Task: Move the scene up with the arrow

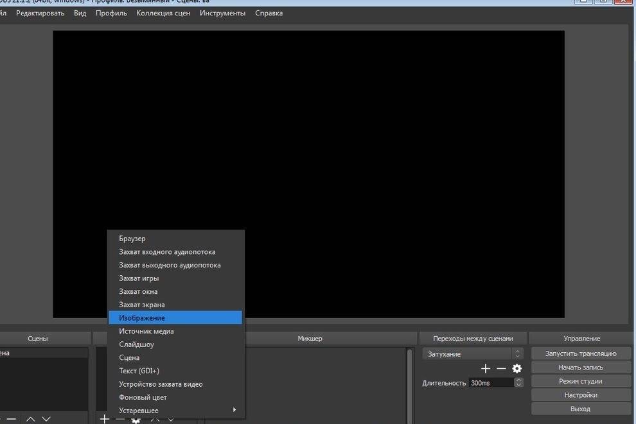Action: 30,419
